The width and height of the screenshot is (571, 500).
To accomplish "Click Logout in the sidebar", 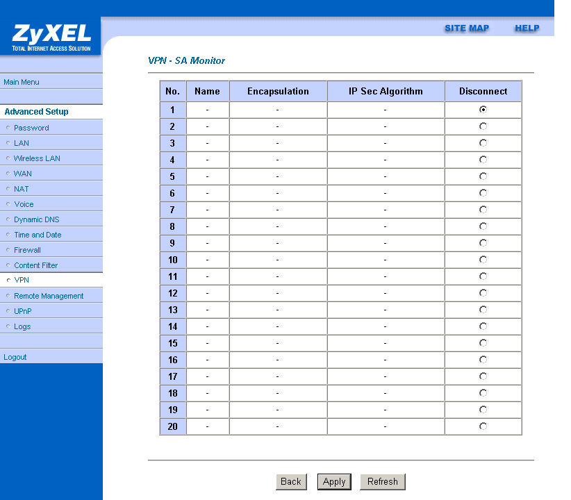I will 15,357.
